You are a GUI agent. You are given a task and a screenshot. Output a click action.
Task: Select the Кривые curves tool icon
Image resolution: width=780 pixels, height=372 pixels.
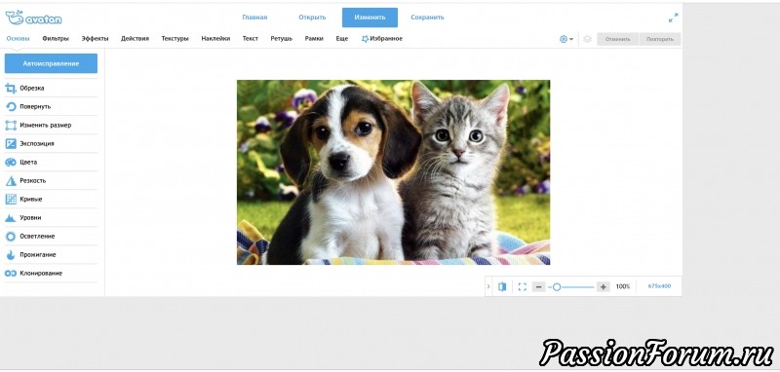tap(11, 200)
